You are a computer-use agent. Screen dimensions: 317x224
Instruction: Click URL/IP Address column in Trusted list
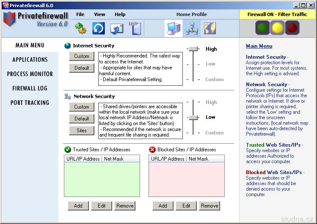(83, 159)
